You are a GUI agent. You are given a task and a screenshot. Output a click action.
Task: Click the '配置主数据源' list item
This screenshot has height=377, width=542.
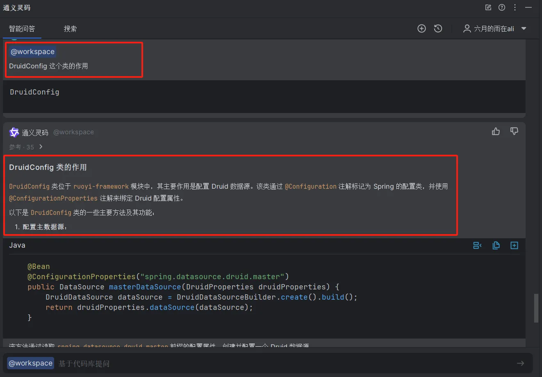(x=44, y=227)
